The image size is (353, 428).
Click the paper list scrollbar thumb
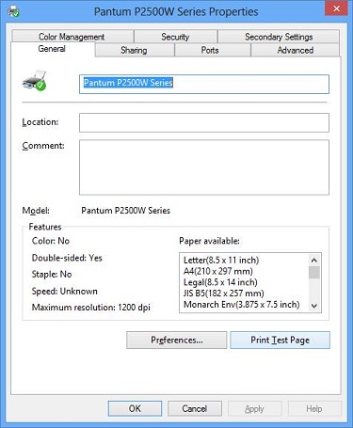[x=314, y=273]
